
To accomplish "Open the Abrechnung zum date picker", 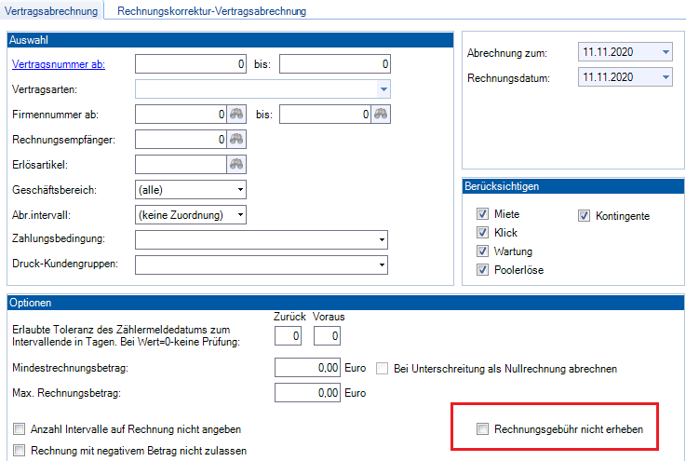I will click(666, 52).
